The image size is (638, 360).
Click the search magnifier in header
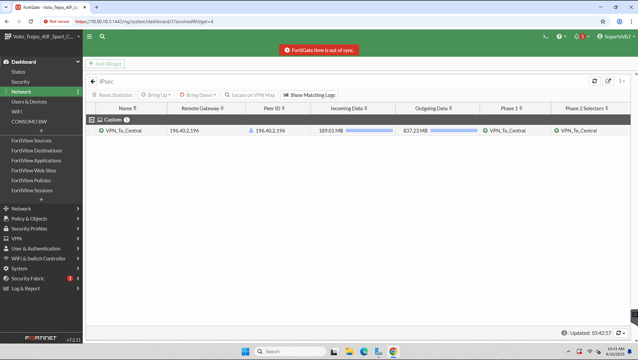point(103,37)
